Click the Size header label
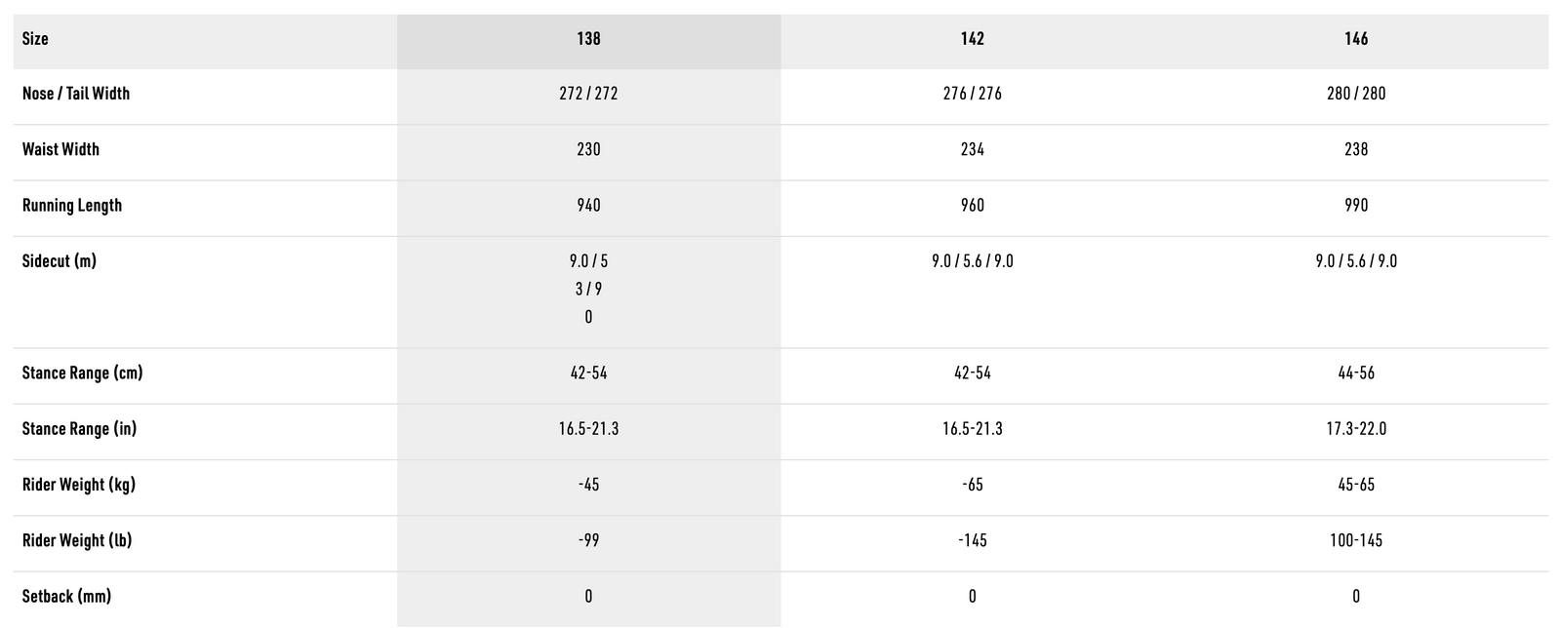The image size is (1561, 628). coord(35,39)
